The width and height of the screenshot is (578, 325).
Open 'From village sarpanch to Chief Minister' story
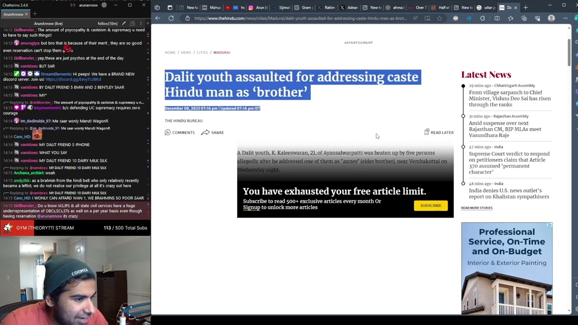(x=510, y=98)
